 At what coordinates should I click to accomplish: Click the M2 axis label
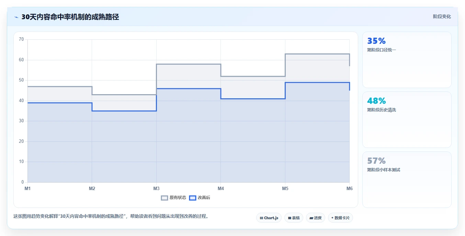click(92, 188)
